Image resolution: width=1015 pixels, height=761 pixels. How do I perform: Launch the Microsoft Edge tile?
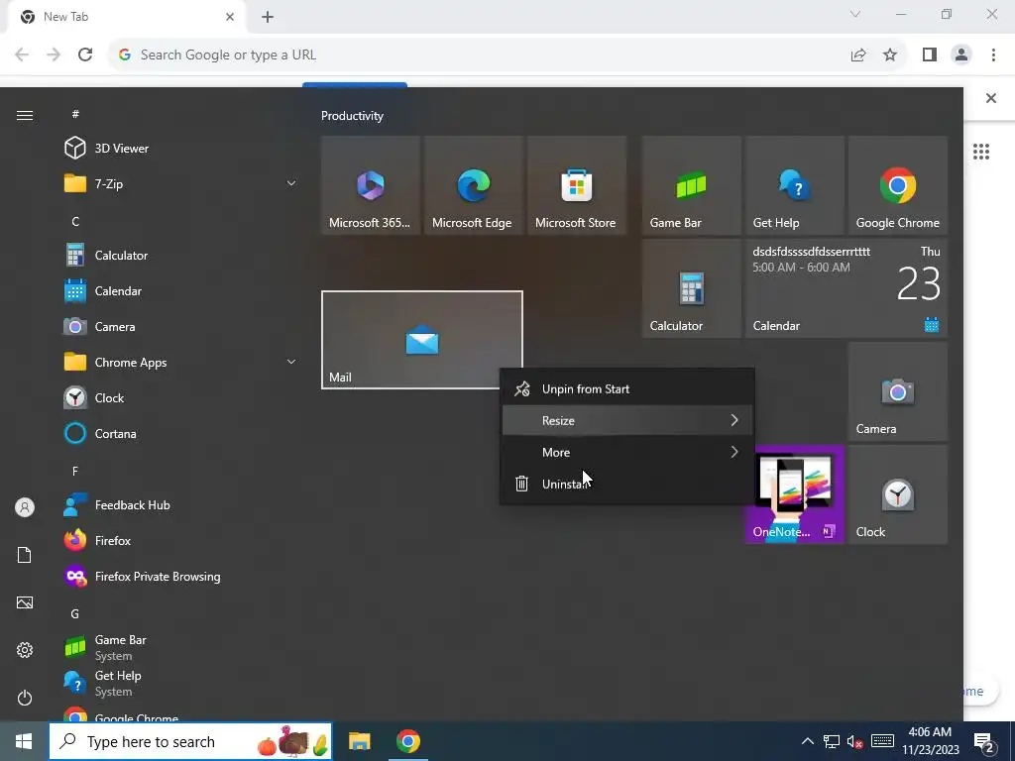pos(473,185)
